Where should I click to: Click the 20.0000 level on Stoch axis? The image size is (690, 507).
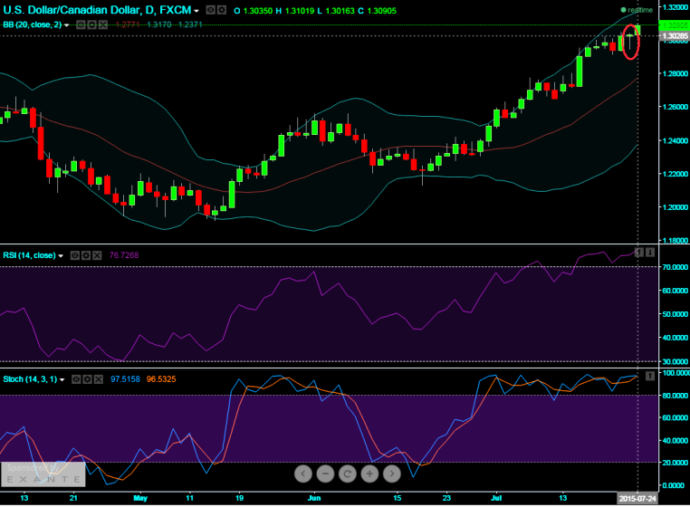coord(675,463)
